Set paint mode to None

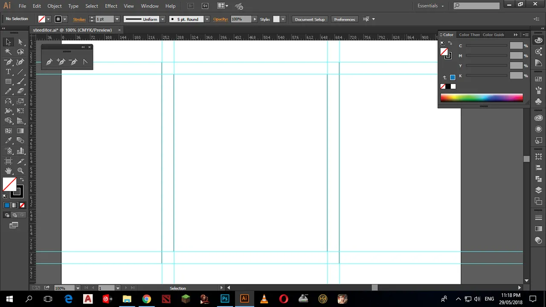click(x=22, y=205)
